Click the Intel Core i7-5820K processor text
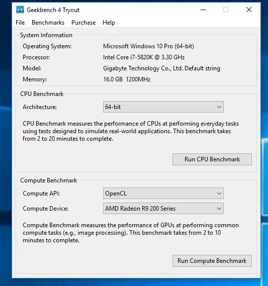 pyautogui.click(x=144, y=57)
